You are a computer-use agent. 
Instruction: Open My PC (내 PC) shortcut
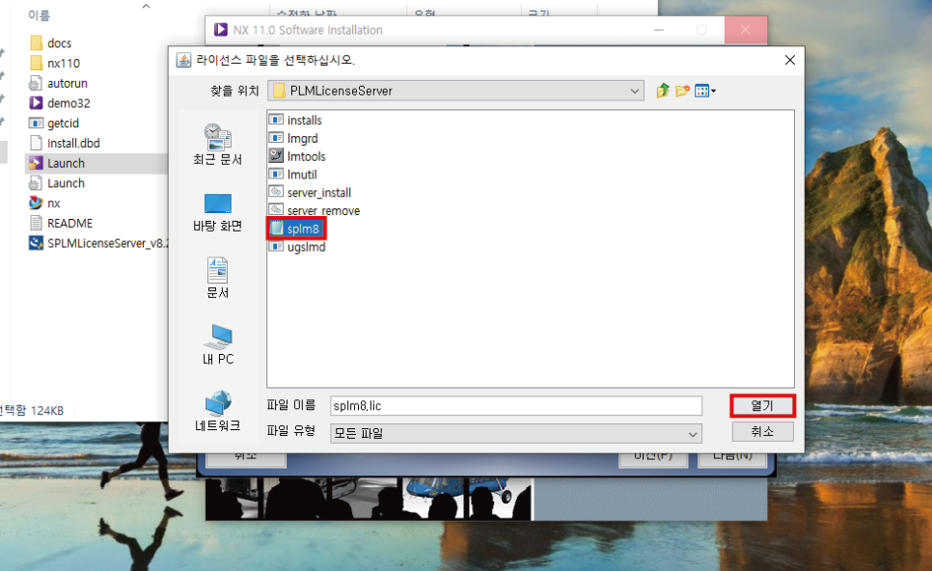[x=217, y=344]
